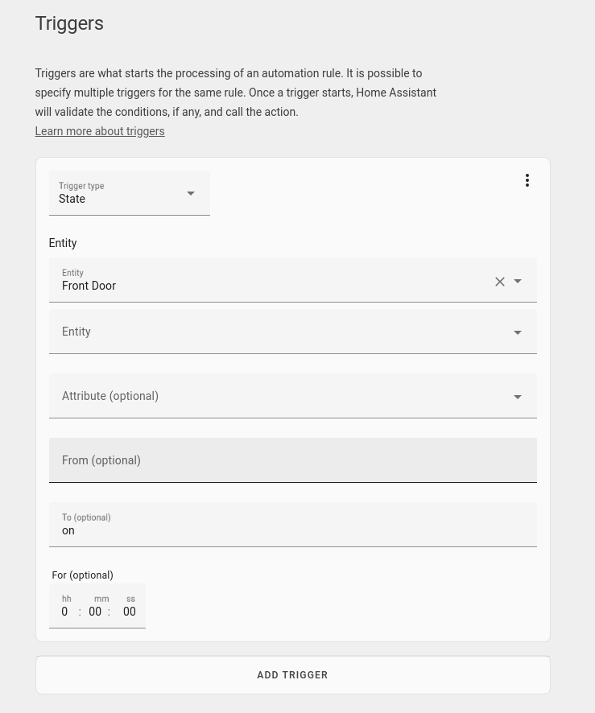Click the Triggers section heading
The height and width of the screenshot is (713, 595).
[69, 23]
